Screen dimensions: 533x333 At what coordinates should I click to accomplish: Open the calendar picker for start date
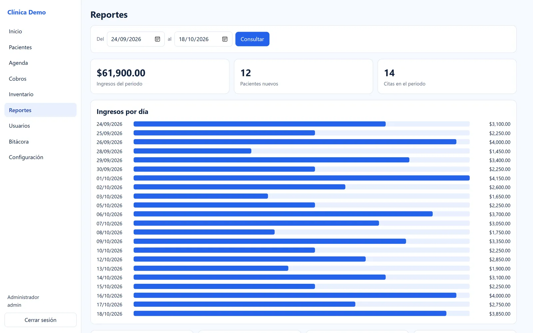coord(158,39)
